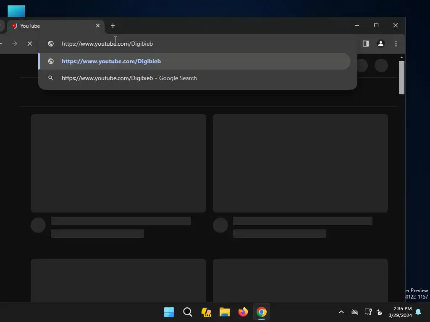Screen dimensions: 430x322
Task: Minimize the Chrome window
Action: (x=357, y=25)
